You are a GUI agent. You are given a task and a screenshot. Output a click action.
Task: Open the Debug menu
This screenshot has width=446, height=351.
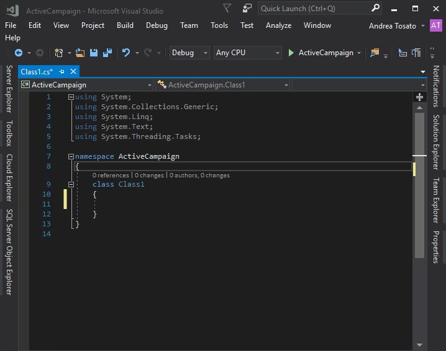157,25
